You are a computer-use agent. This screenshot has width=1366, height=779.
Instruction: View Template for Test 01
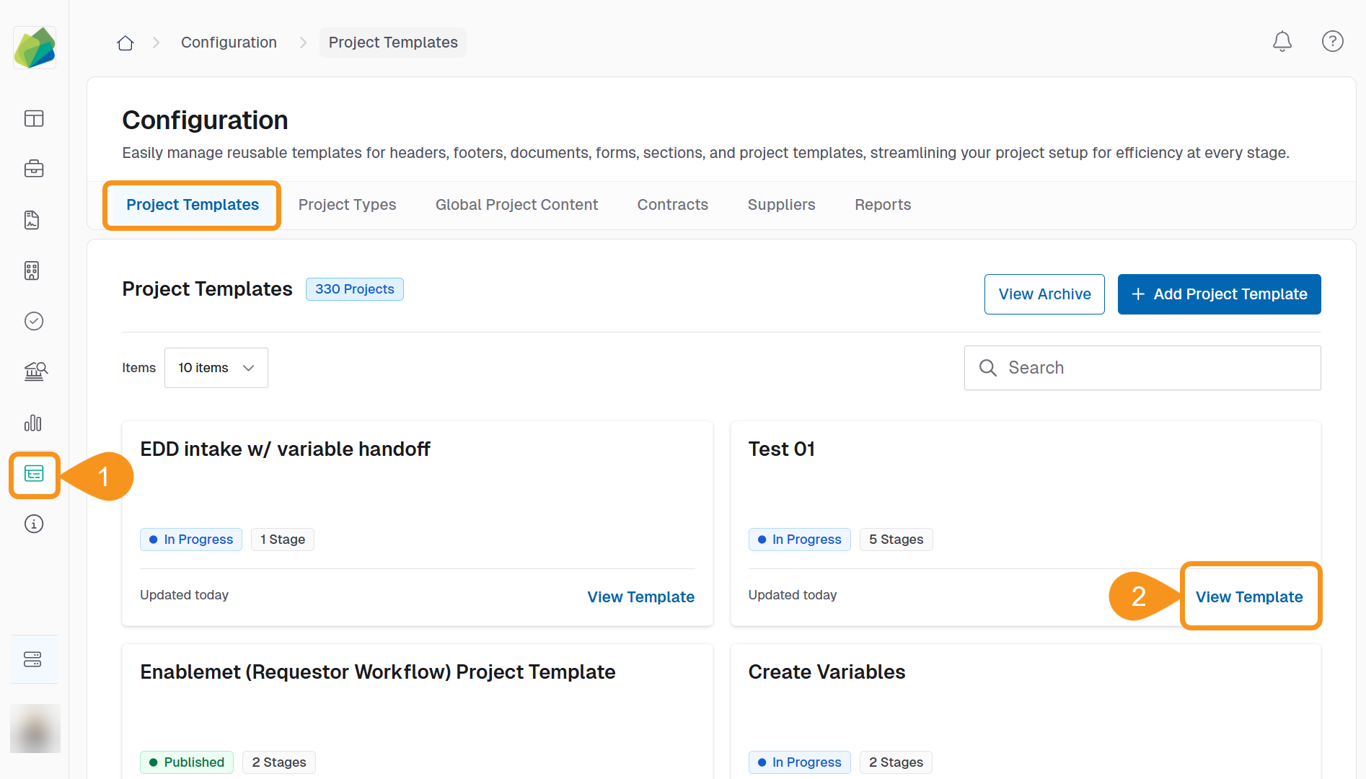tap(1249, 597)
